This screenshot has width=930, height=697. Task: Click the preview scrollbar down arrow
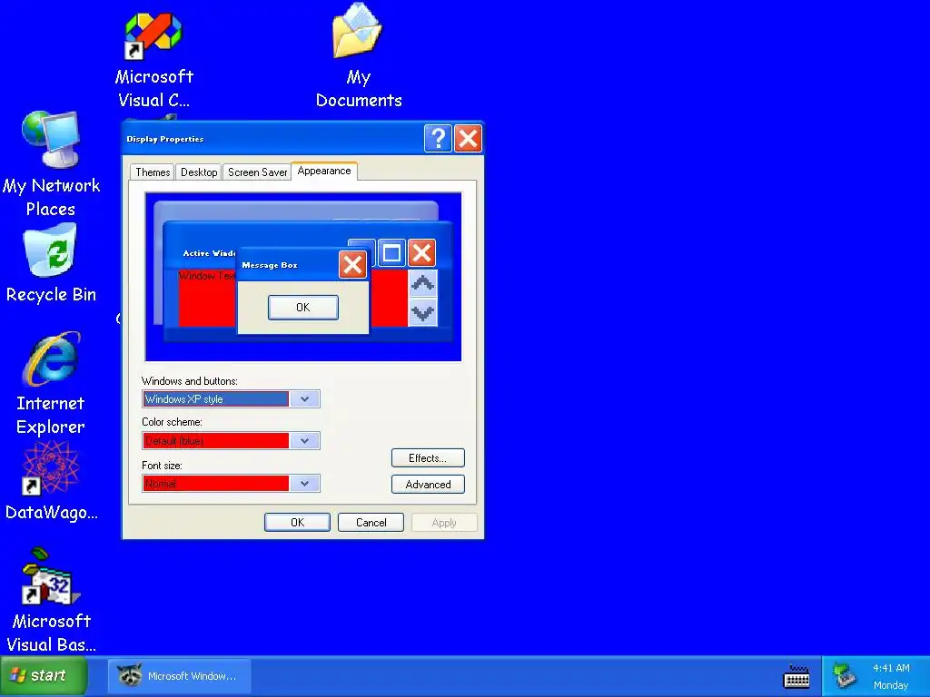(x=422, y=312)
